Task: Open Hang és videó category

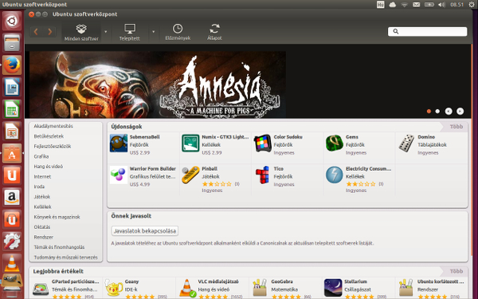Action: [48, 167]
